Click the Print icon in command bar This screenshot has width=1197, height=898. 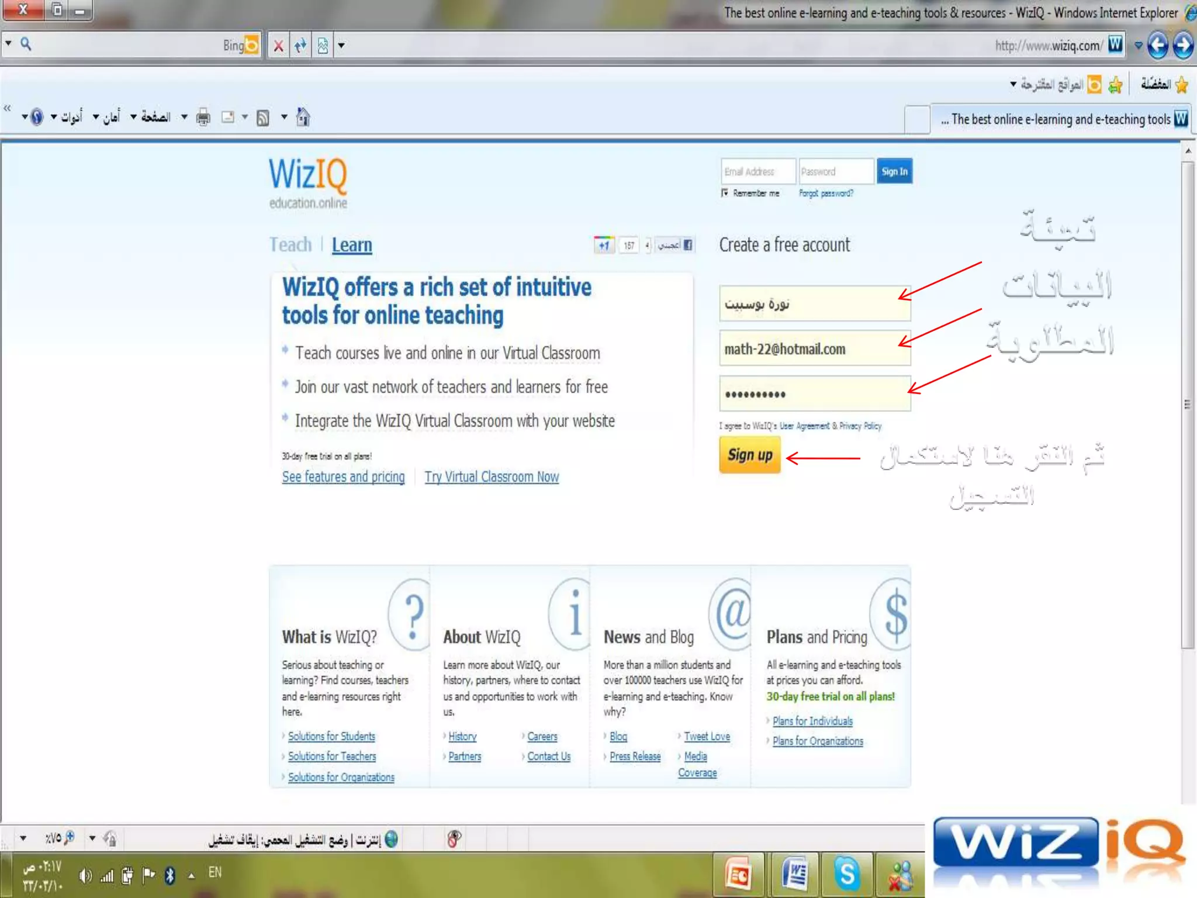pos(203,118)
